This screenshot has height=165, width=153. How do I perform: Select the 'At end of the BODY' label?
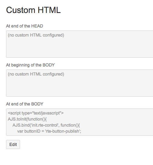(x=25, y=104)
